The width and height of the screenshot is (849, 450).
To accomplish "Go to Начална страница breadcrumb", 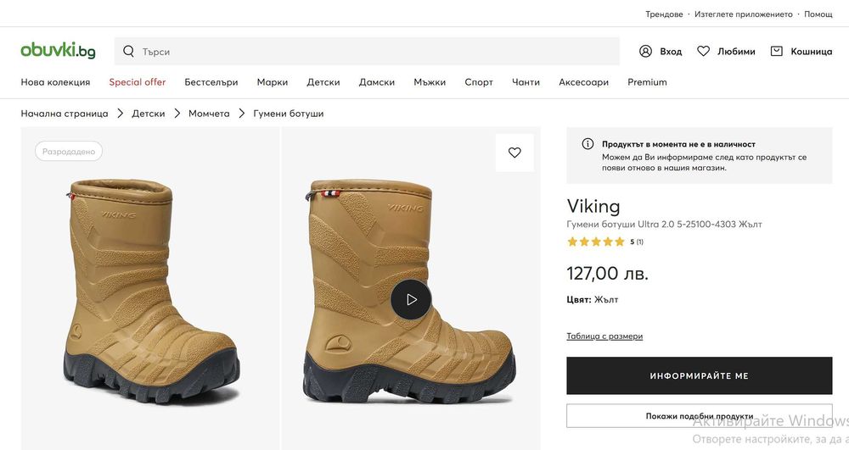I will (65, 114).
